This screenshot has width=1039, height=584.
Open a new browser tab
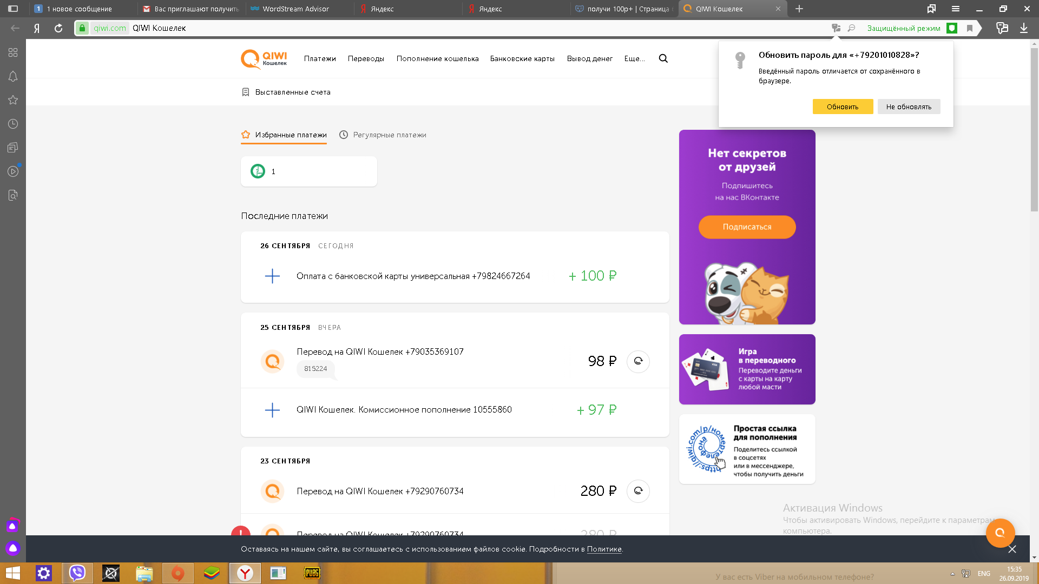coord(799,9)
